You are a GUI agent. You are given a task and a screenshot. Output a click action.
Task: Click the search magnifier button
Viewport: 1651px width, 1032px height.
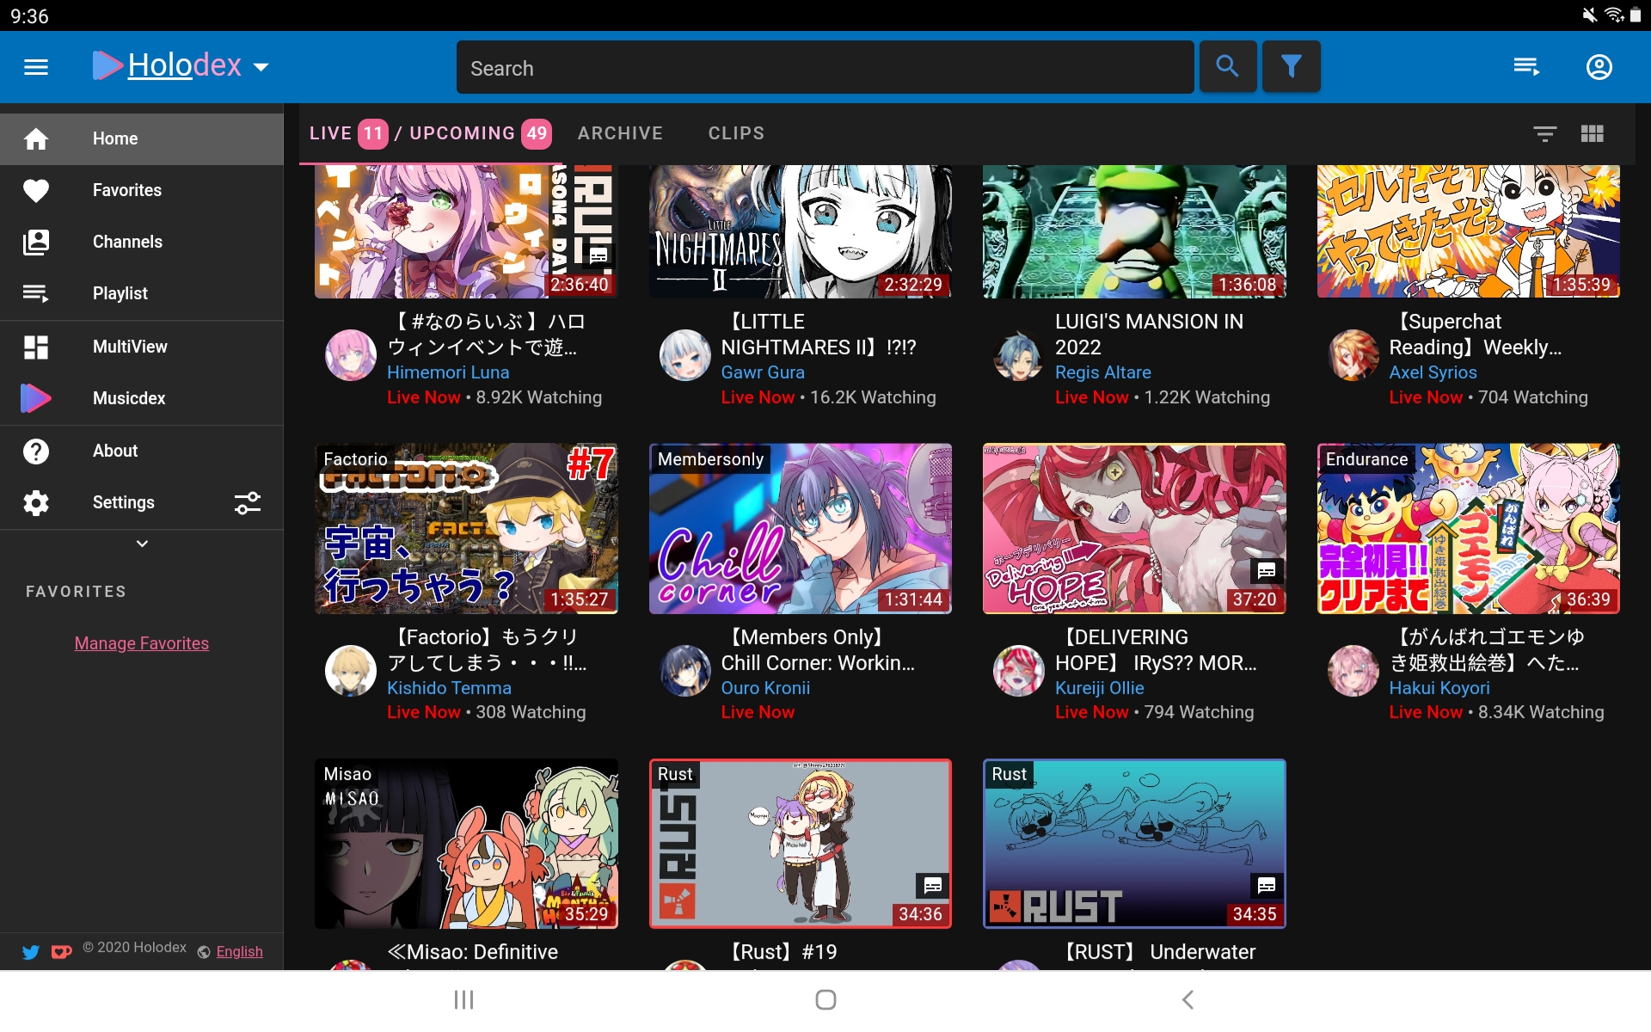[x=1227, y=67]
